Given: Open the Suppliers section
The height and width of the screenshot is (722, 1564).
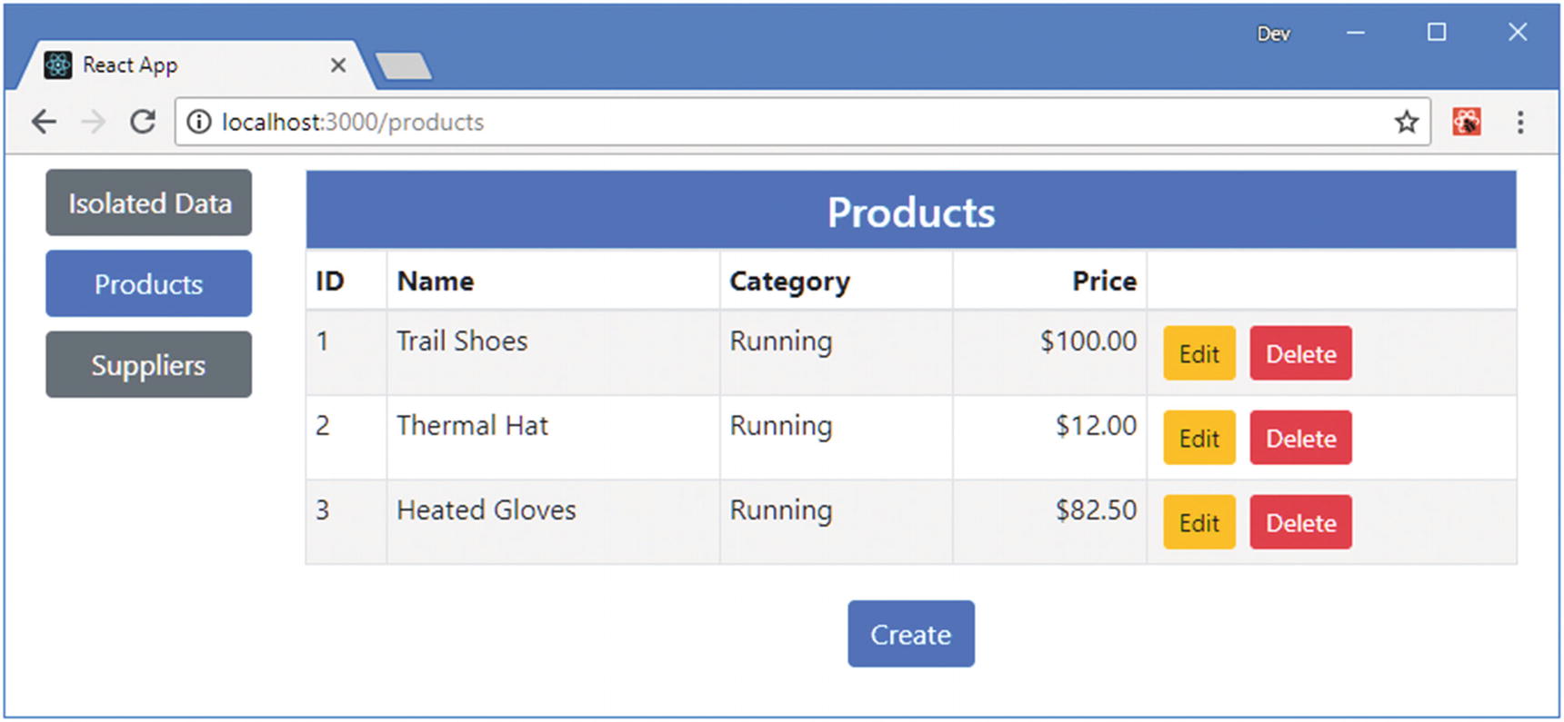Looking at the screenshot, I should point(149,365).
